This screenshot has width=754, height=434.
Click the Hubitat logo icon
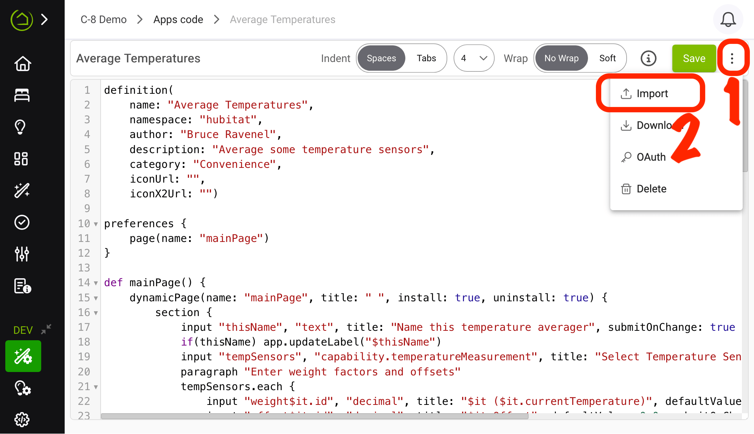tap(22, 20)
